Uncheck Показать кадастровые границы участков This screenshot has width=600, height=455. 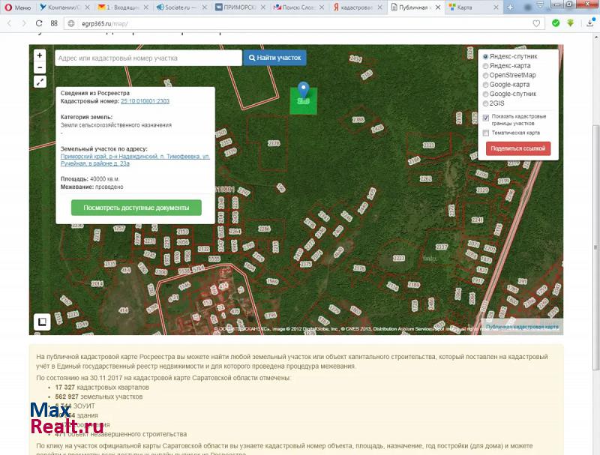click(x=486, y=118)
